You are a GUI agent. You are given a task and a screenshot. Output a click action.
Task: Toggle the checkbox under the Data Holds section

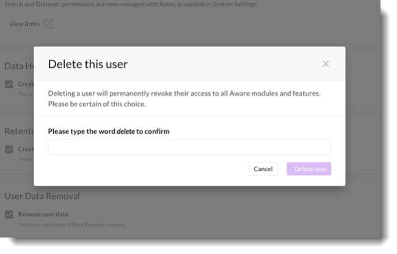pos(9,84)
